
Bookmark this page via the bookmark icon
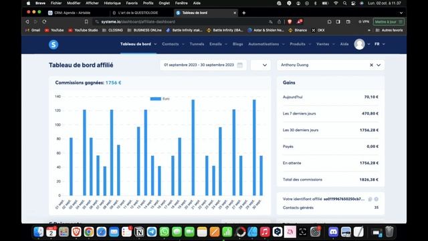pyautogui.click(x=86, y=21)
